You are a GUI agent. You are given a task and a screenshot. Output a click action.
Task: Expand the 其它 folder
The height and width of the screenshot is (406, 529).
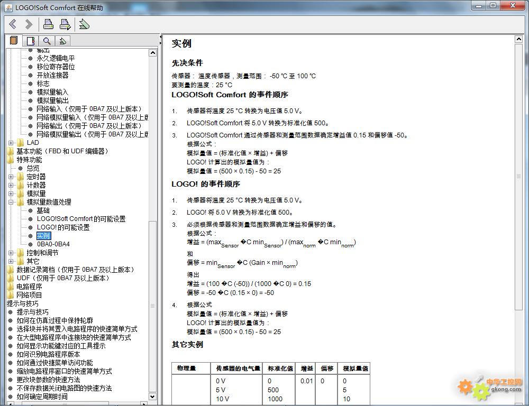11,261
